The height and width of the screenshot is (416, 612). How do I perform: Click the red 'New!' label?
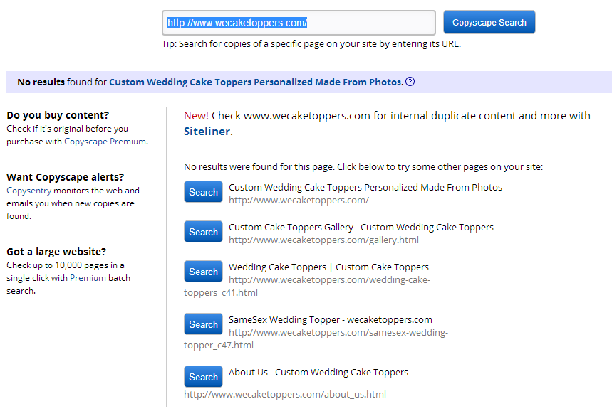pyautogui.click(x=196, y=116)
